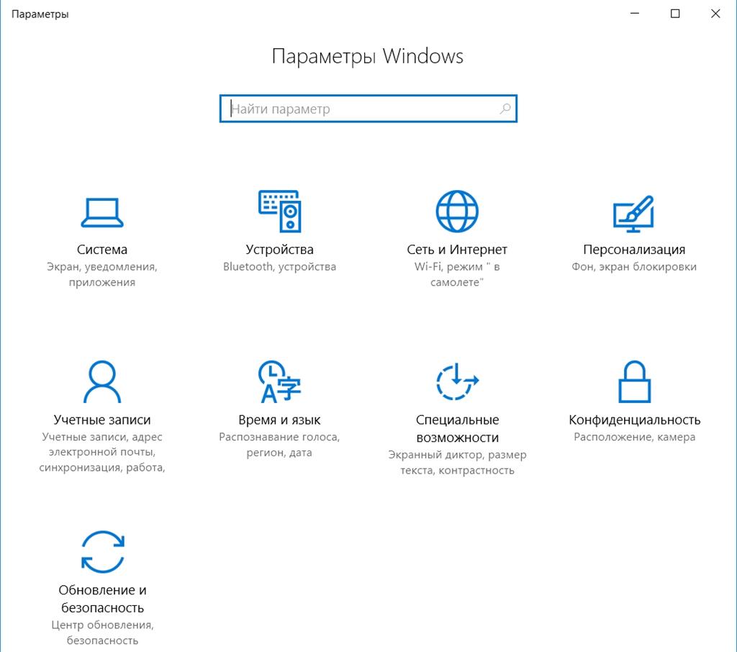Screen dimensions: 737x652
Task: Minimize the Параметры window
Action: pyautogui.click(x=635, y=14)
